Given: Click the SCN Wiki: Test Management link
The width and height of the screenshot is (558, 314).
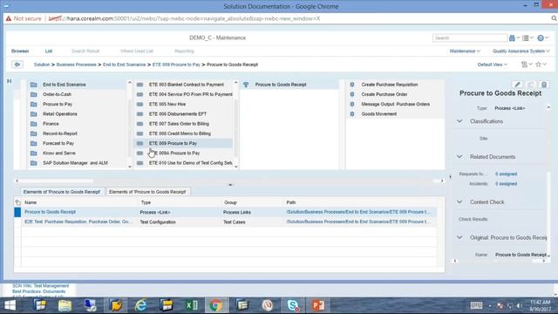Looking at the screenshot, I should 41,285.
